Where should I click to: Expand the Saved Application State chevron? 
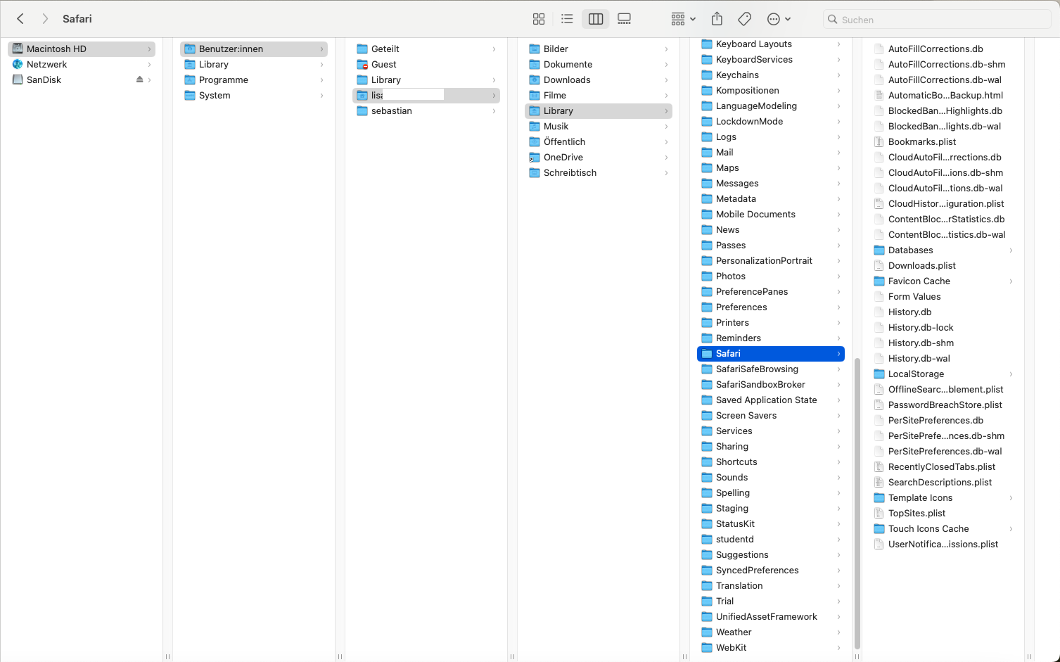pos(838,400)
